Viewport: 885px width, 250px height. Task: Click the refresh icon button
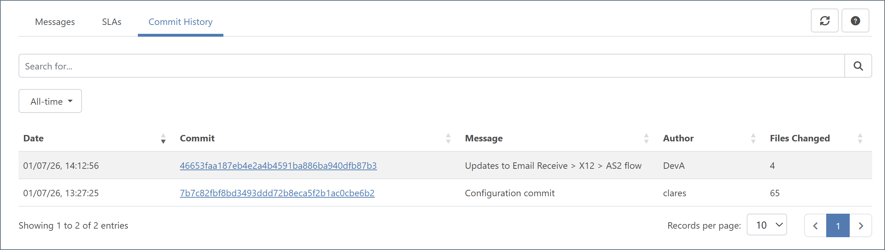point(824,21)
